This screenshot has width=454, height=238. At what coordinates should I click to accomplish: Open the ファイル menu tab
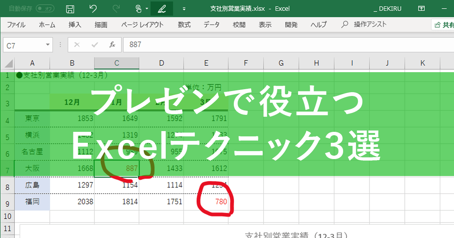(16, 25)
